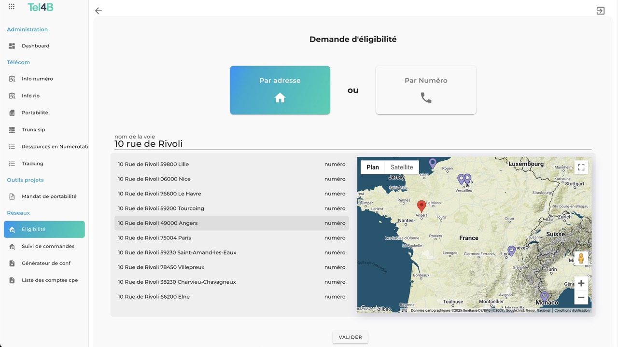Zoom in on the map
Image resolution: width=618 pixels, height=347 pixels.
[581, 283]
